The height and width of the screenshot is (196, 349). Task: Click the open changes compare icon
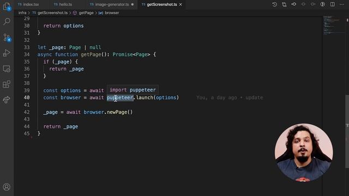[x=284, y=4]
